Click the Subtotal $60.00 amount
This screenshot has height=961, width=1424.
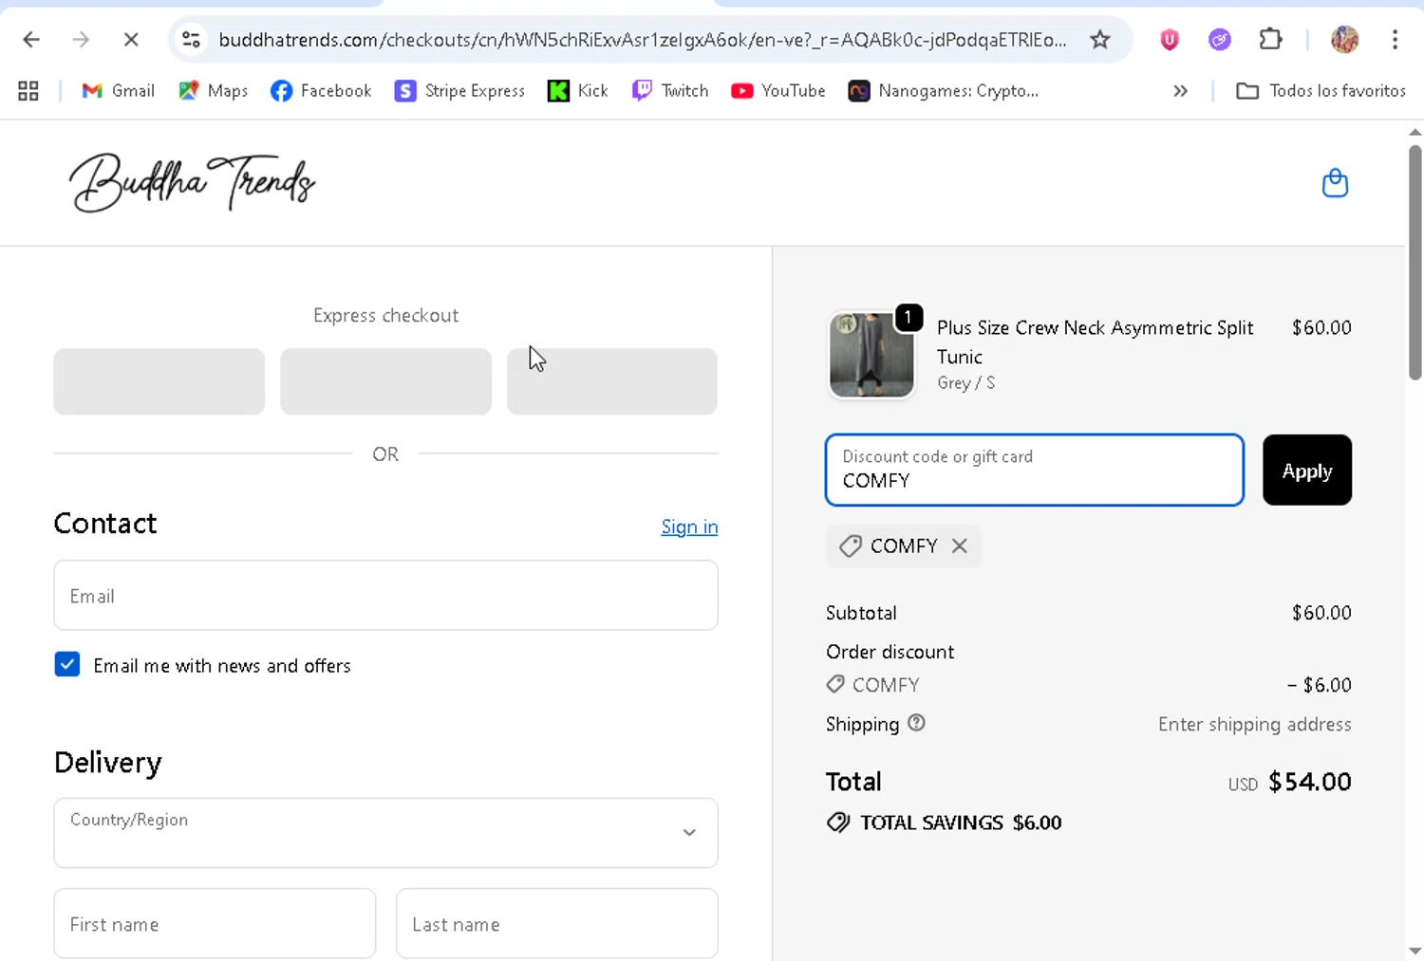(x=1321, y=613)
